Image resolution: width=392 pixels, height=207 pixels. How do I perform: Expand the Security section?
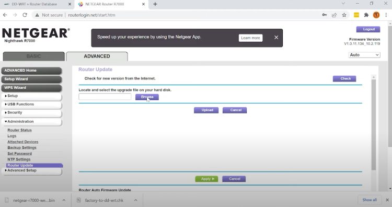pyautogui.click(x=31, y=113)
